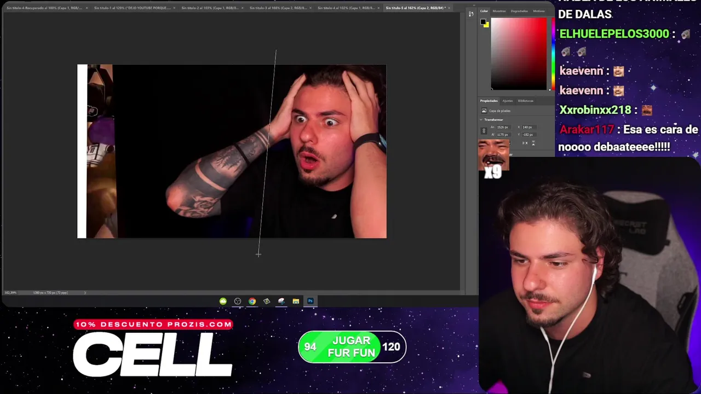This screenshot has height=394, width=701.
Task: Close the Sin título-5 document tab
Action: [x=449, y=8]
